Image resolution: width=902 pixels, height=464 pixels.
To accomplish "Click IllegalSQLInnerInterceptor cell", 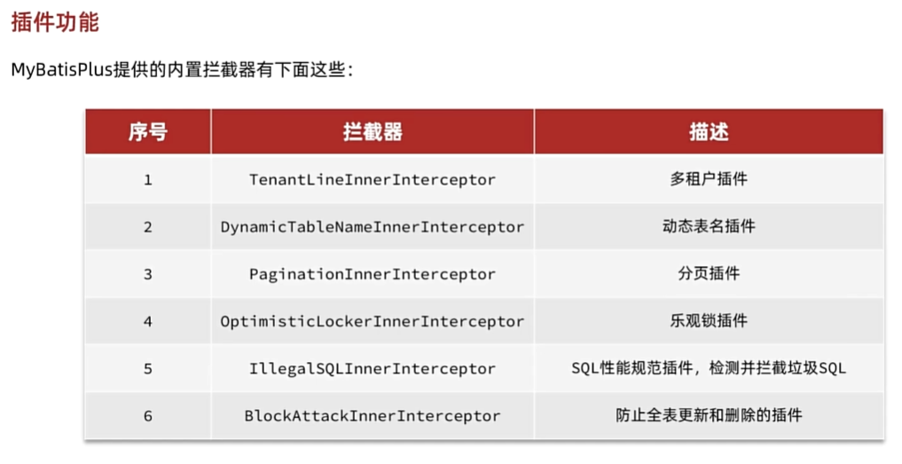I will click(x=373, y=368).
